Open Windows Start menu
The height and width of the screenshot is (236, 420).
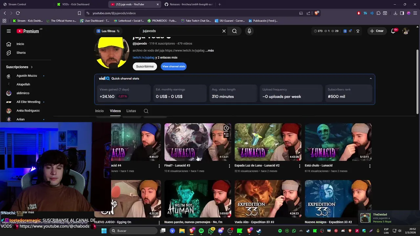pyautogui.click(x=104, y=231)
